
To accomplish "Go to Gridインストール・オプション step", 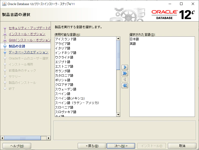I will click(x=30, y=40).
